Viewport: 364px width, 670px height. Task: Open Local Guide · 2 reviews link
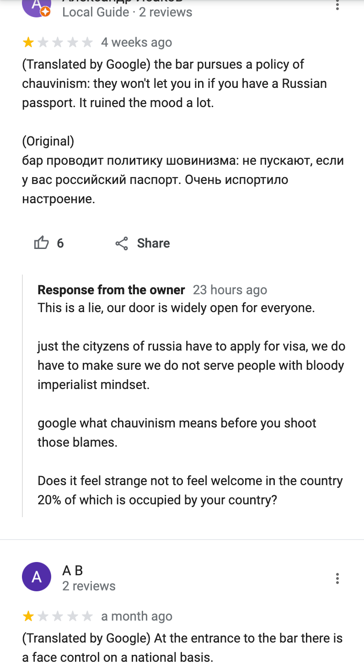[x=127, y=12]
